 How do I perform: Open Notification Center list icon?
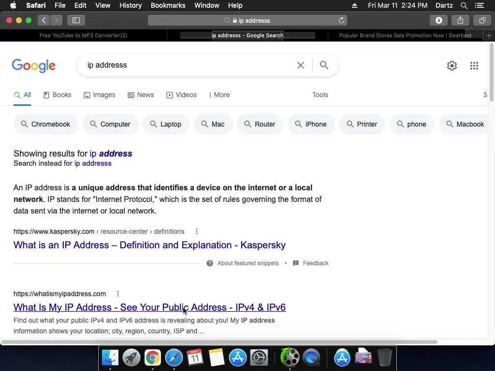(x=479, y=5)
